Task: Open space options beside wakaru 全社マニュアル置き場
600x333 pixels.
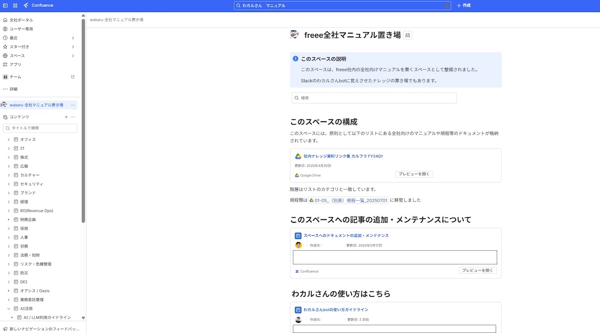Action: click(73, 105)
